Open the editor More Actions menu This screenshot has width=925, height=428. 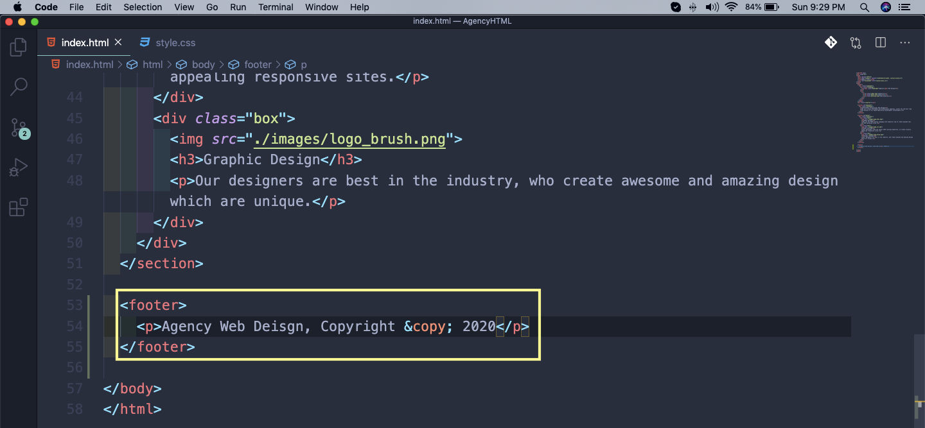click(x=905, y=43)
